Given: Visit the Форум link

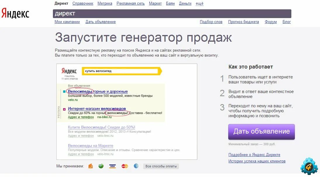Looking at the screenshot, I should tap(271, 22).
